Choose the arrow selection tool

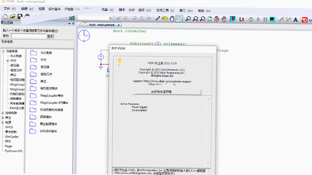tap(179, 19)
